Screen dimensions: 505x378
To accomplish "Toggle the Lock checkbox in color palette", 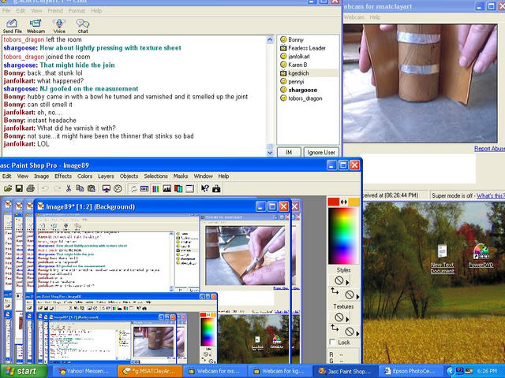I will coord(333,343).
